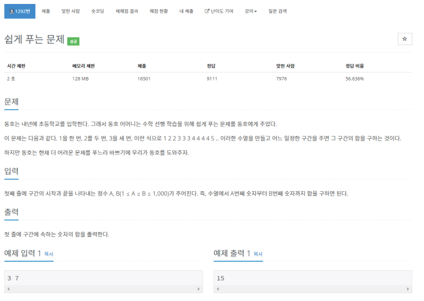Open the 1292번 problem tab
Image resolution: width=424 pixels, height=301 pixels.
tap(20, 11)
